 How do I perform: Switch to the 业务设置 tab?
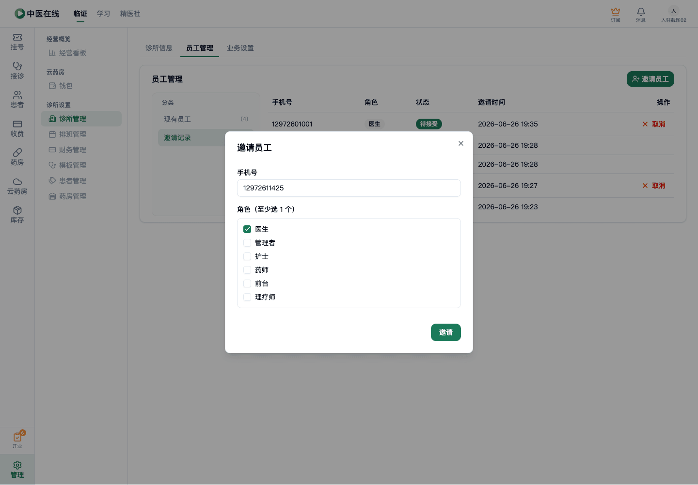[240, 48]
